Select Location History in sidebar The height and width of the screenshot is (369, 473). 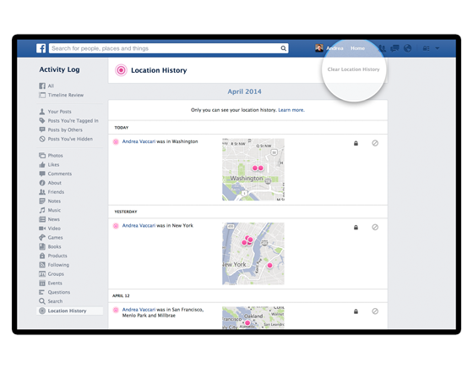coord(69,311)
